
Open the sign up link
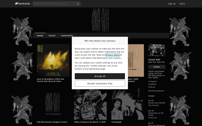pyautogui.click(x=172, y=4)
